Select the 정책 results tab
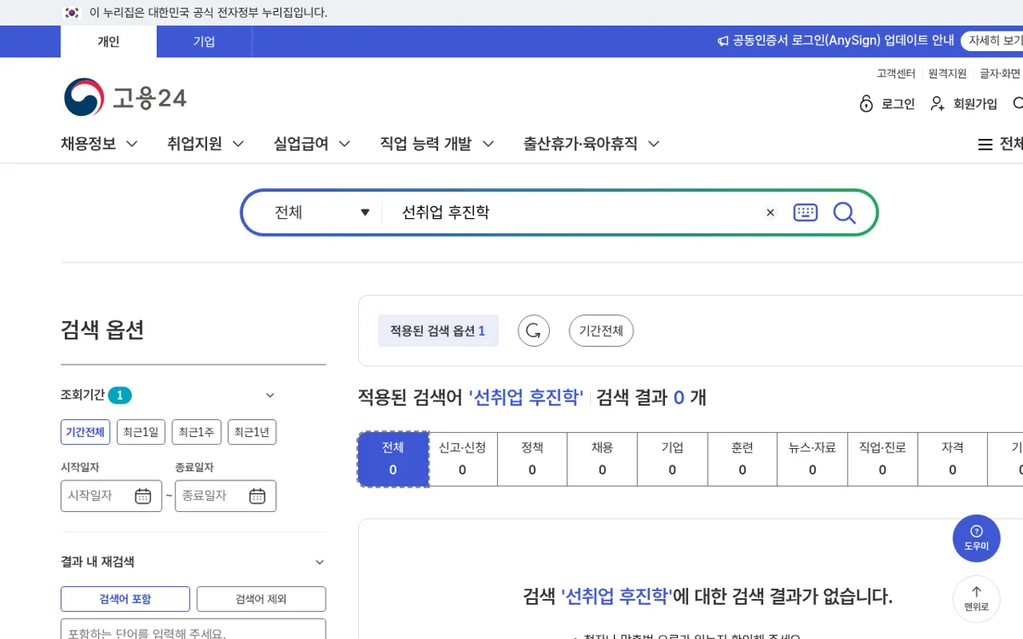The image size is (1023, 639). 533,459
